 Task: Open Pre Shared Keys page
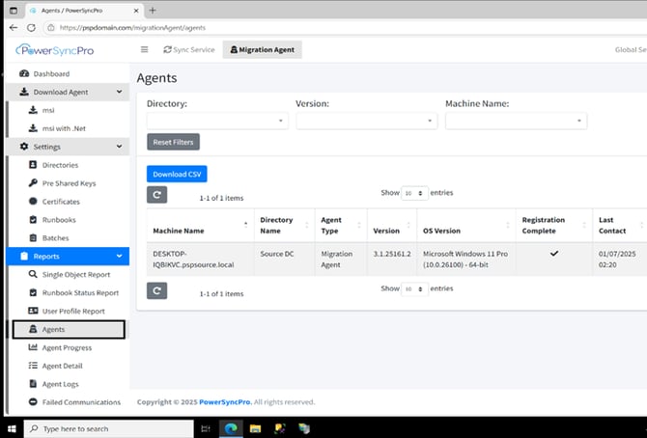pyautogui.click(x=69, y=183)
